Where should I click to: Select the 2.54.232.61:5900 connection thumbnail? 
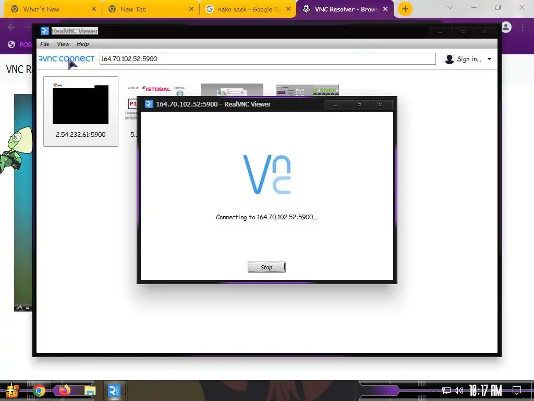tap(80, 112)
